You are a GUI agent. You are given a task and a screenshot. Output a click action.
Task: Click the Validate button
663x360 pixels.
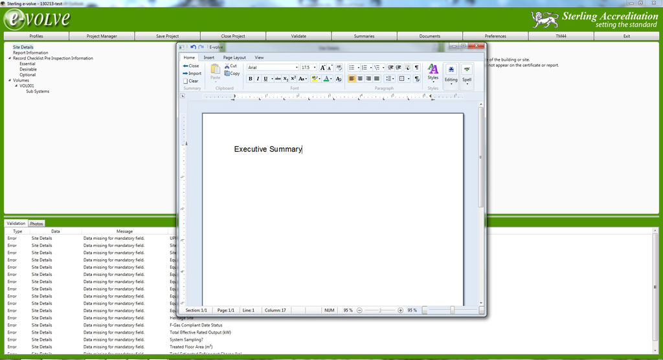pyautogui.click(x=298, y=36)
